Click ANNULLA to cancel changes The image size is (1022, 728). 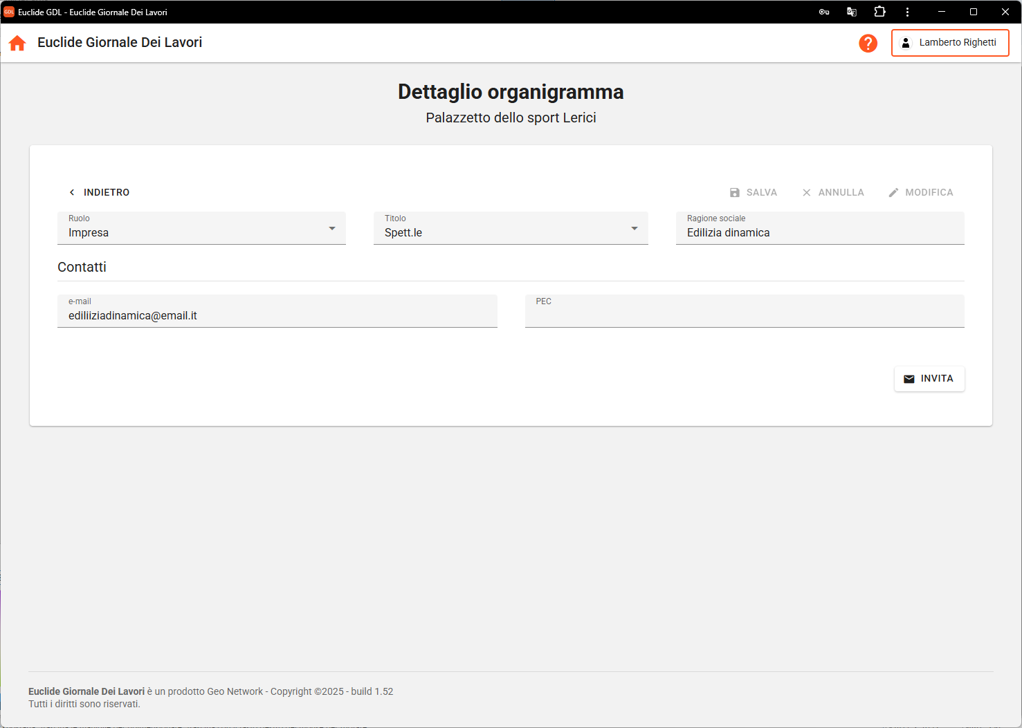(833, 192)
